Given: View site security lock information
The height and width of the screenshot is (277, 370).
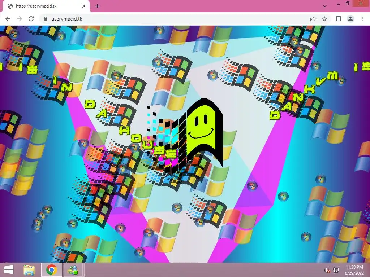Looking at the screenshot, I should [46, 19].
